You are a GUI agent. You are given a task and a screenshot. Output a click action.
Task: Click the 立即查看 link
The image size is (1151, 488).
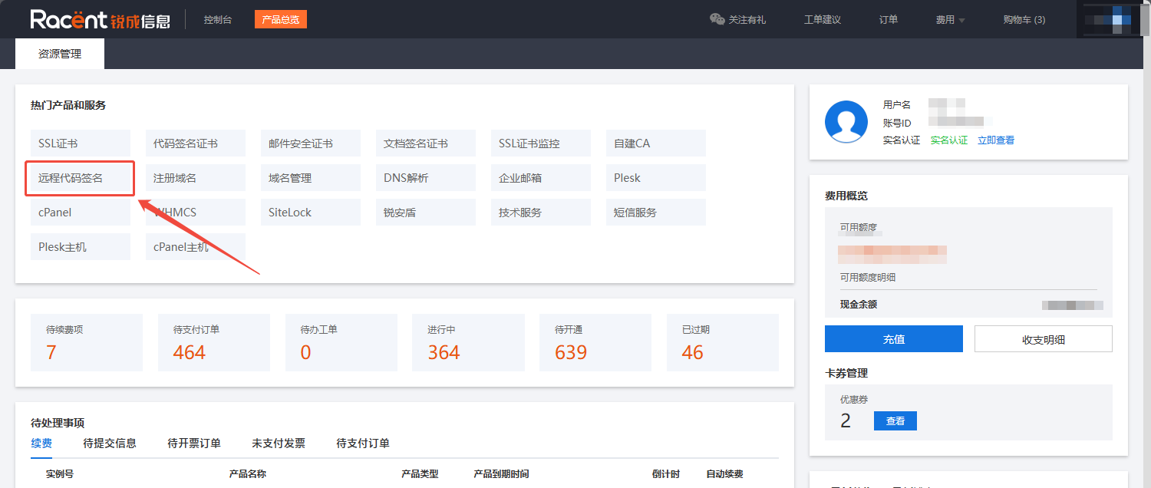tap(995, 140)
